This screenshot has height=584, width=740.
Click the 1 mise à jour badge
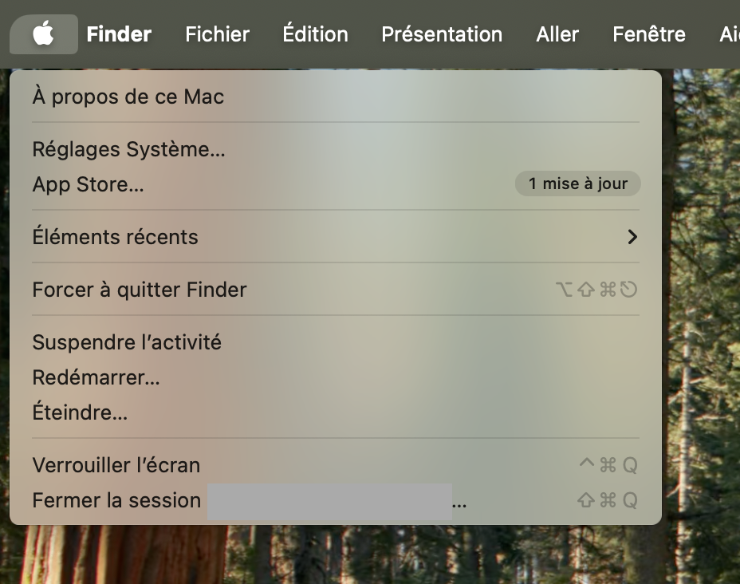(577, 183)
